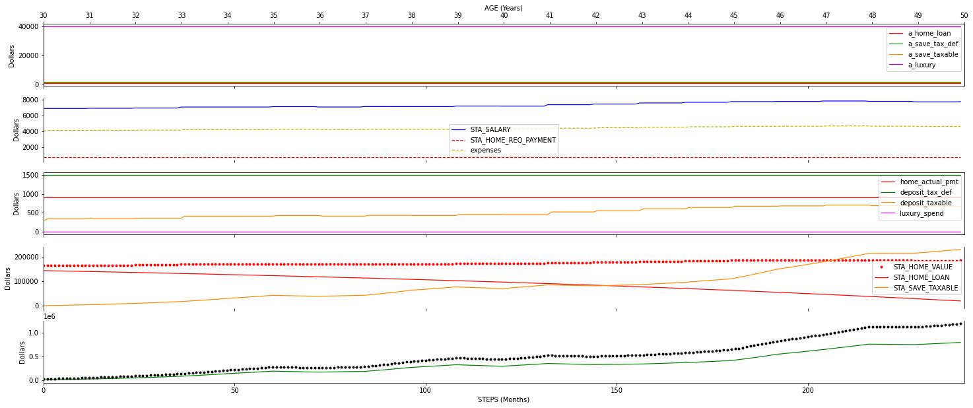Image resolution: width=973 pixels, height=408 pixels.
Task: Click the 1.0 tick on bottom plot
Action: pyautogui.click(x=33, y=333)
